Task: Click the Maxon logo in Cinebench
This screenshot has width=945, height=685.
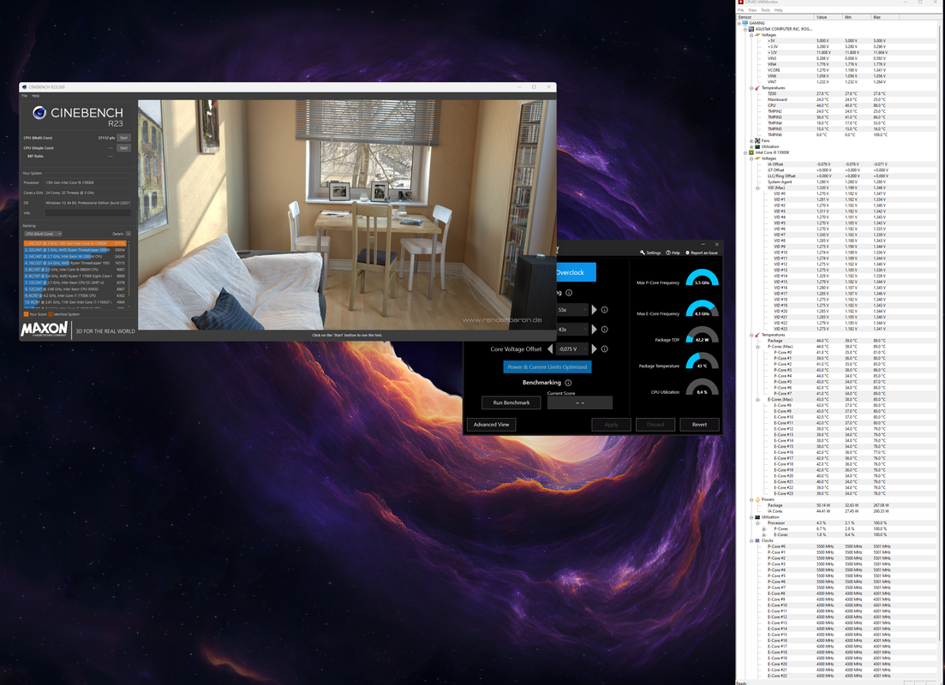Action: coord(45,330)
